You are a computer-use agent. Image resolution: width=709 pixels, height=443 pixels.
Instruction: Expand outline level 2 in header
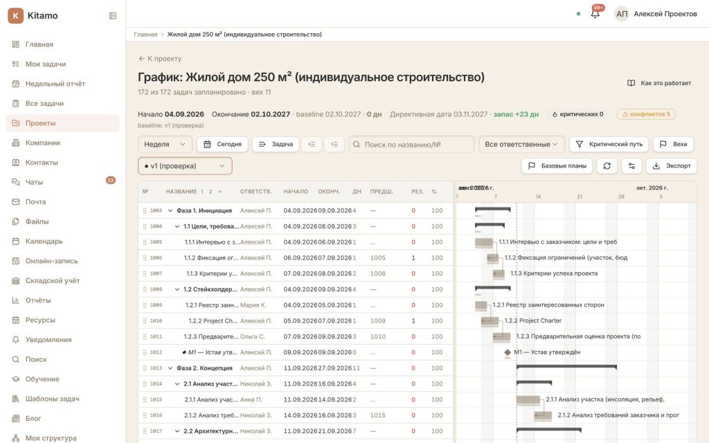pos(210,192)
